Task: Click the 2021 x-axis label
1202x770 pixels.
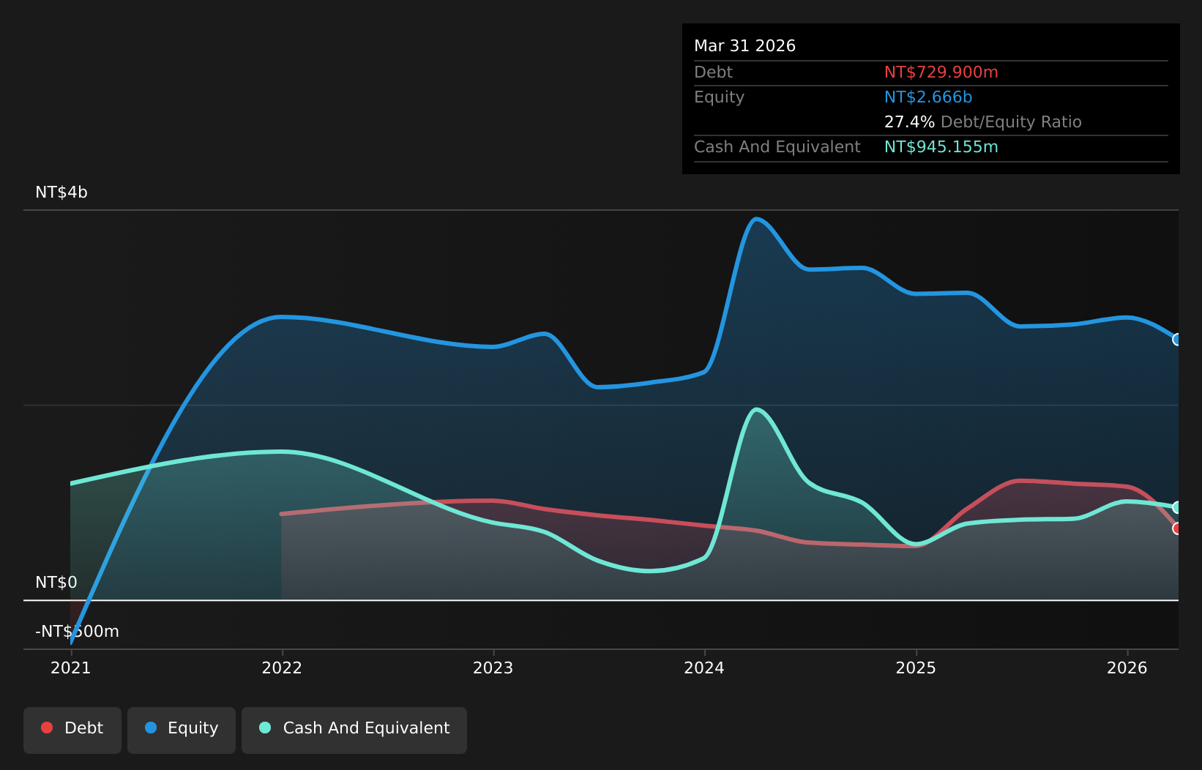Action: (70, 668)
